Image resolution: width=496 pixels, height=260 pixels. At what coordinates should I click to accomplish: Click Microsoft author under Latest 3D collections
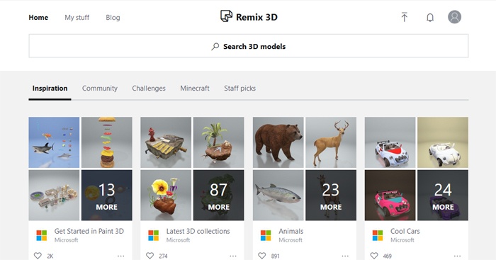click(x=178, y=240)
